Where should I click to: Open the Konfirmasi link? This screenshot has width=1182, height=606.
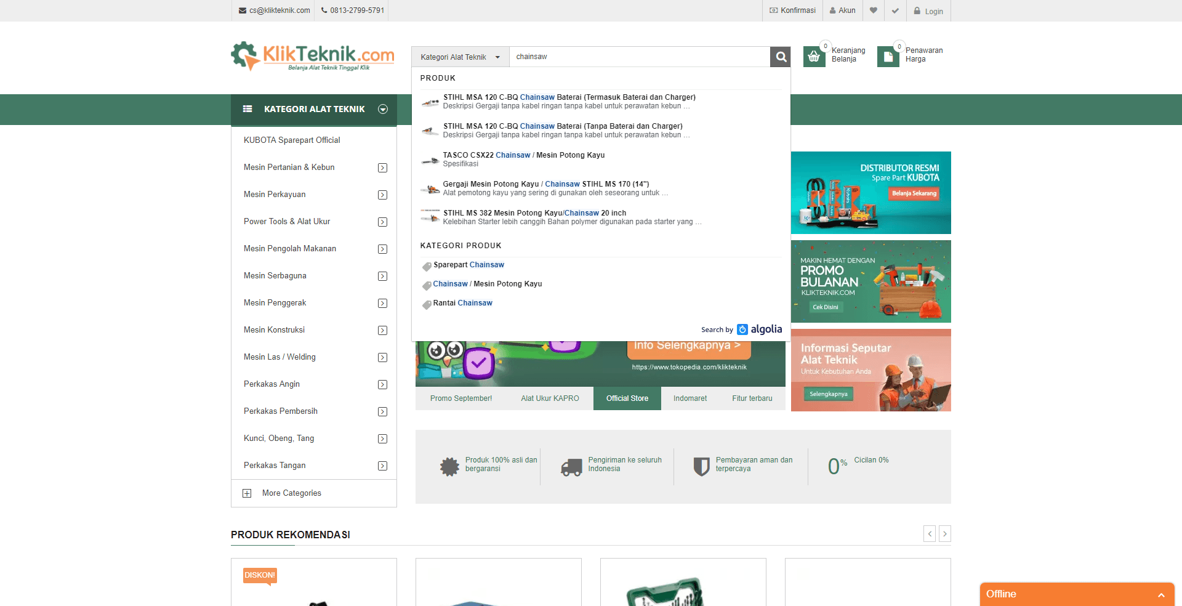(793, 10)
